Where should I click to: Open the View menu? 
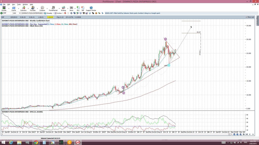[13, 5]
